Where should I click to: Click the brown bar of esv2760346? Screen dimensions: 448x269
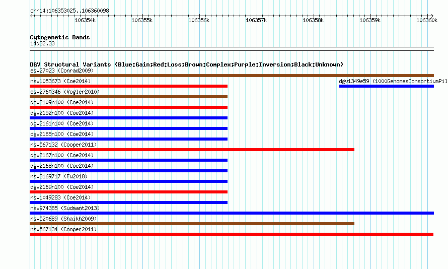tap(128, 97)
